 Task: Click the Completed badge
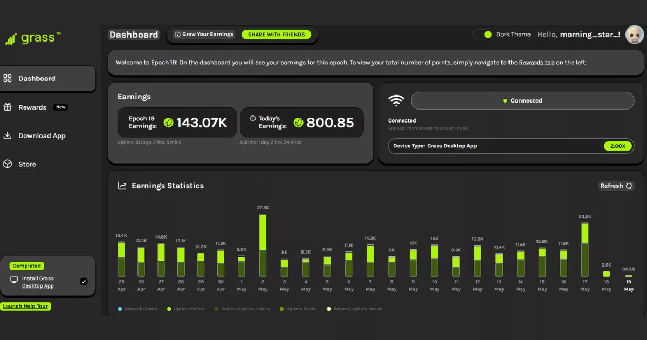point(26,266)
